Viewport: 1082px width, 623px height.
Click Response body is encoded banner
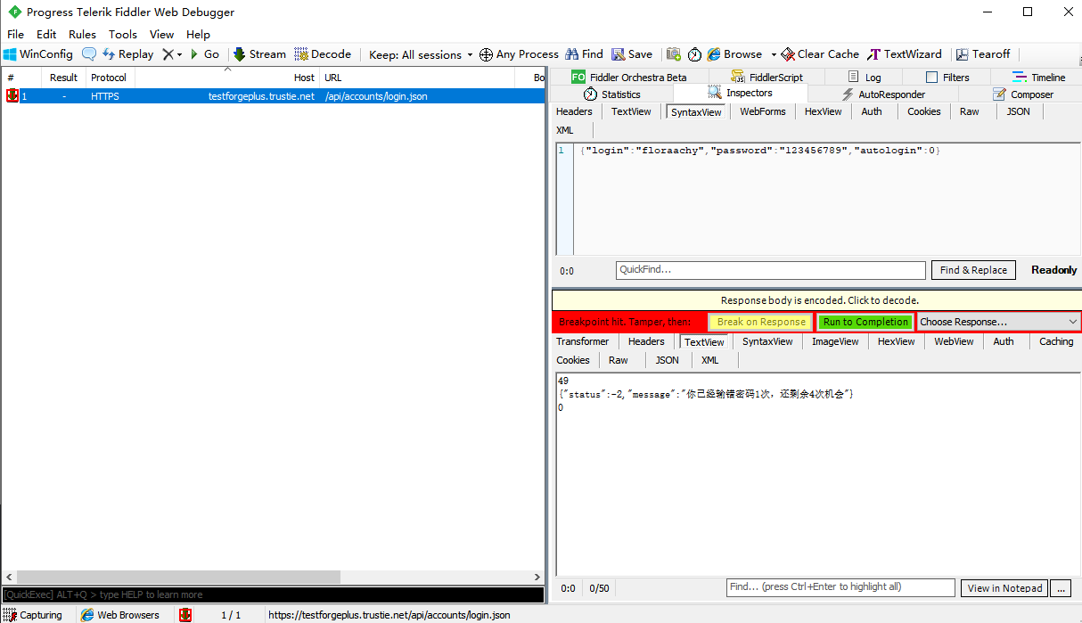point(819,300)
